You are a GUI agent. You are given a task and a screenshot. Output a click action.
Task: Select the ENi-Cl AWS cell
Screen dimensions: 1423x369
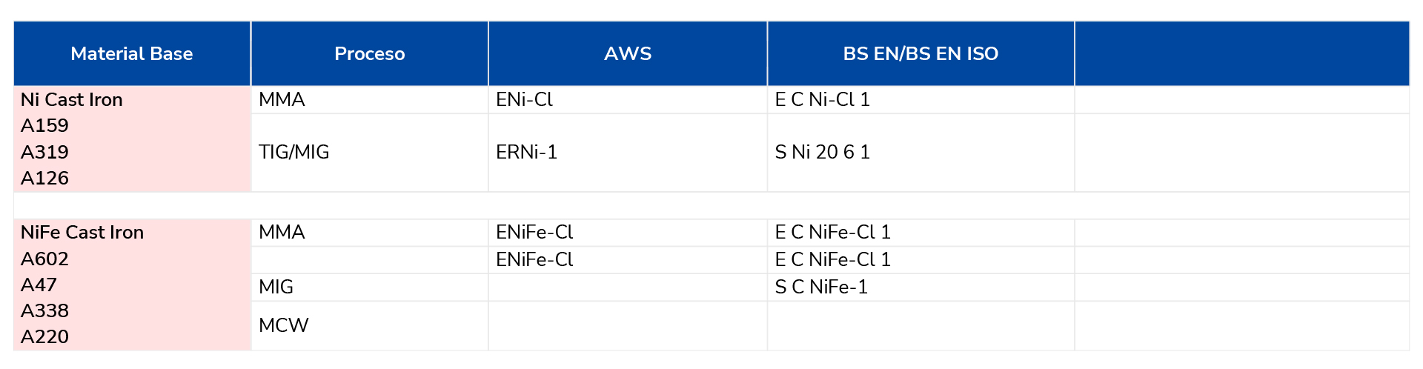[628, 99]
